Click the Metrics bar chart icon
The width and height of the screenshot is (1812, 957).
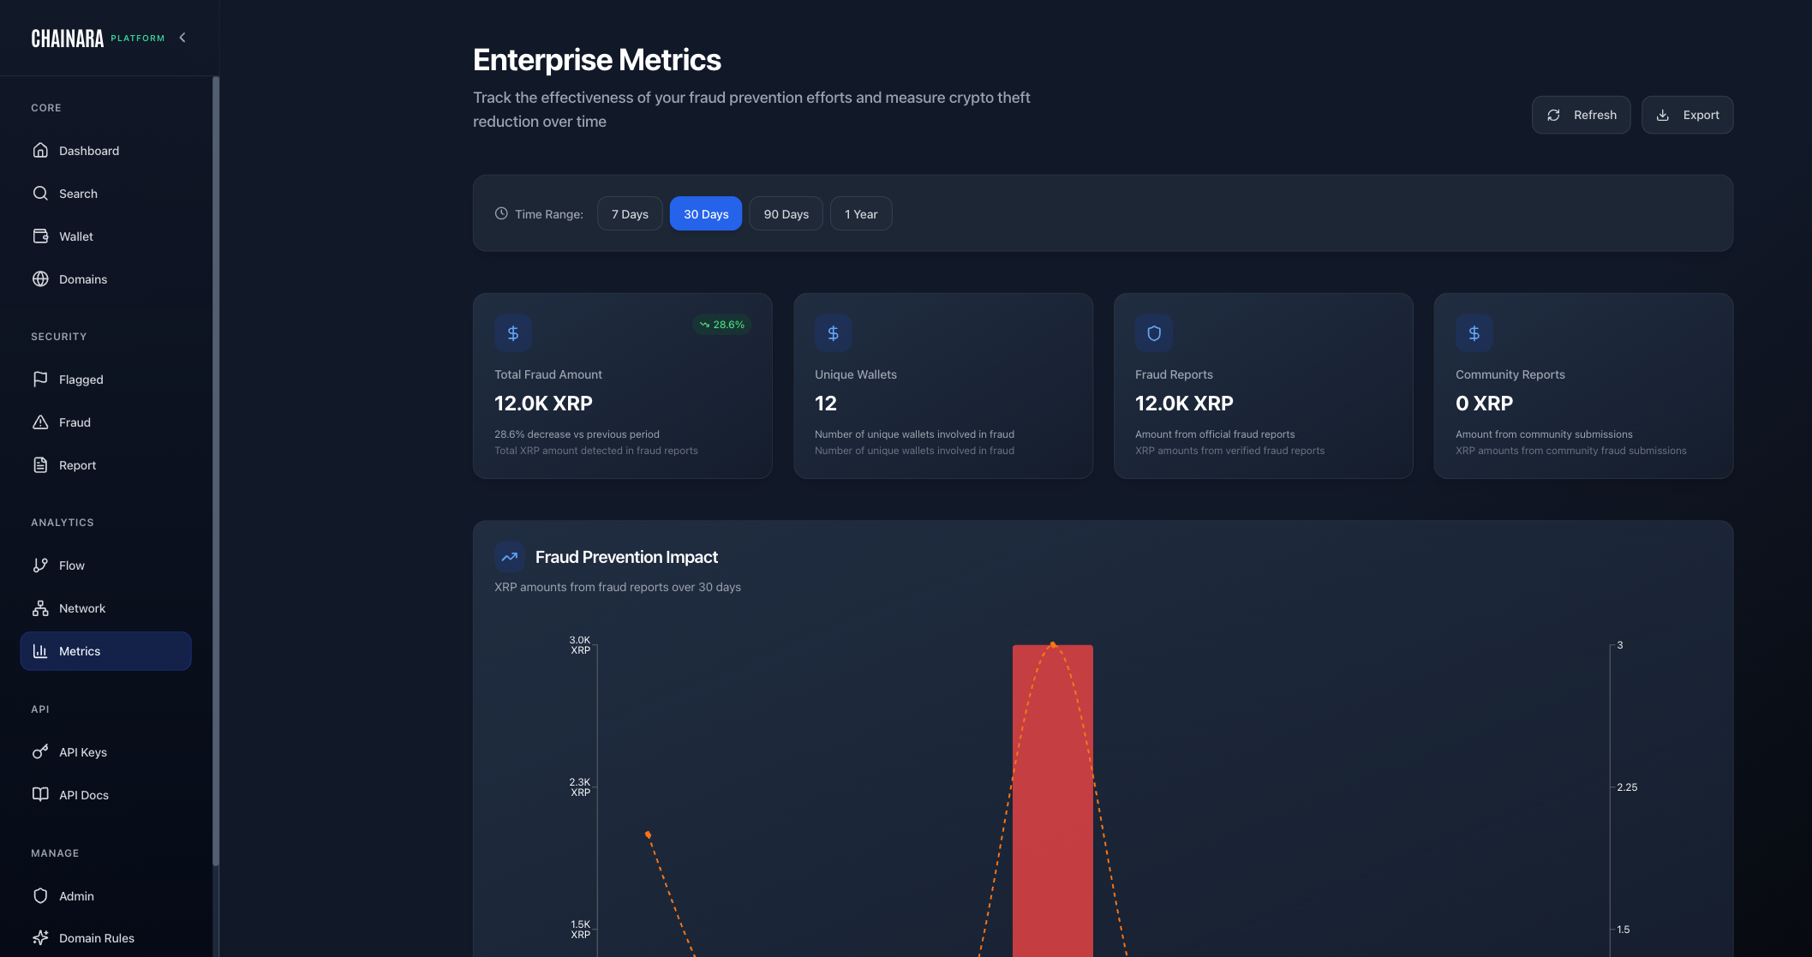click(40, 650)
